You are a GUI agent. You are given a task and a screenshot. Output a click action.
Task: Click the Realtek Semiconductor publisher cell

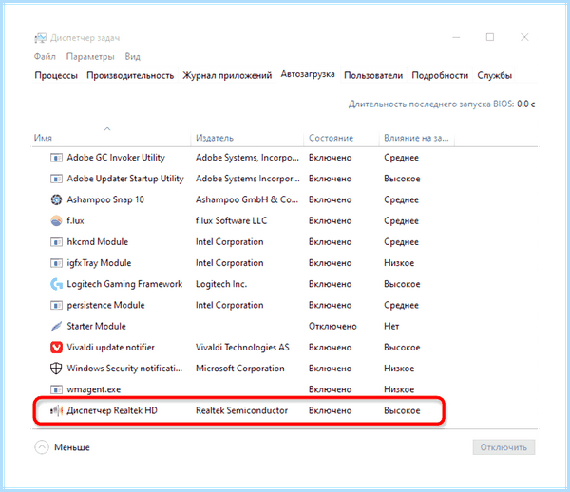(241, 410)
